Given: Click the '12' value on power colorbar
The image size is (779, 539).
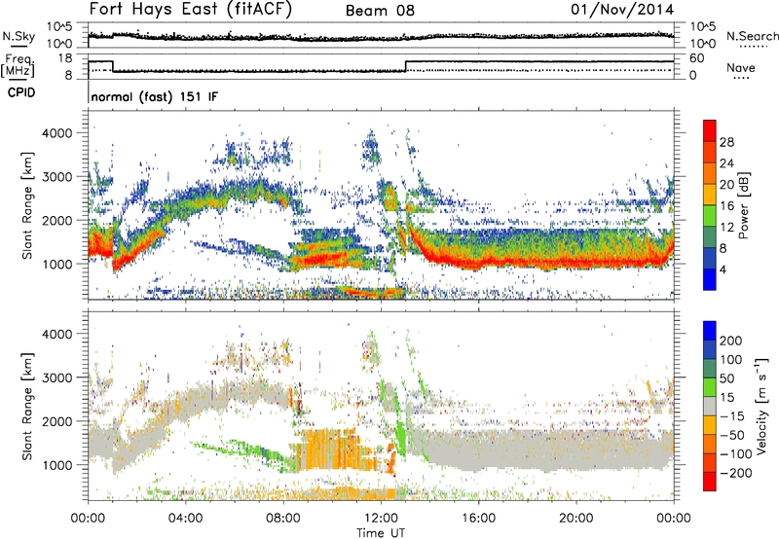Looking at the screenshot, I should click(726, 228).
